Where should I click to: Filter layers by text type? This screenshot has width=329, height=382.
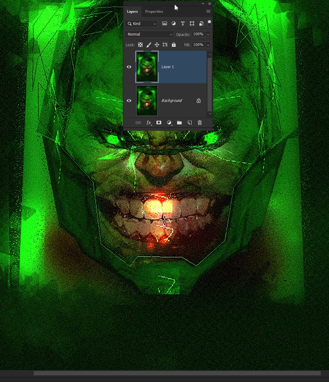[183, 23]
